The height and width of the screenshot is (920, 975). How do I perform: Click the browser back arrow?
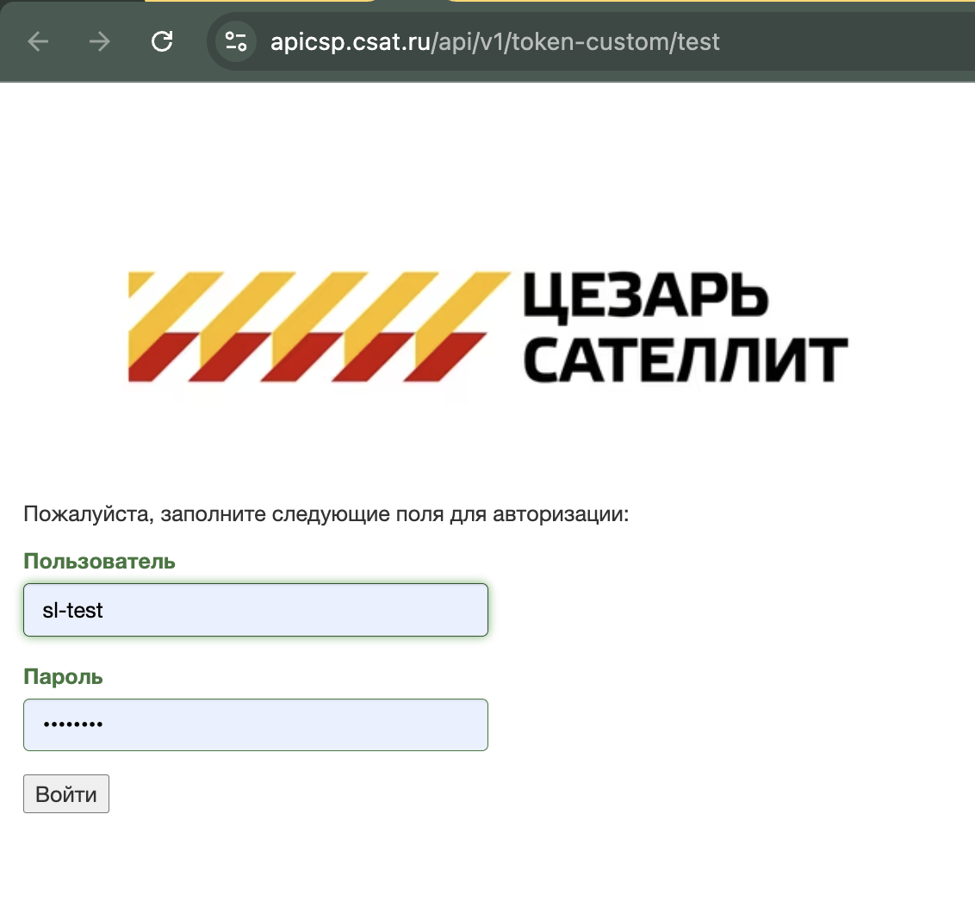tap(38, 41)
